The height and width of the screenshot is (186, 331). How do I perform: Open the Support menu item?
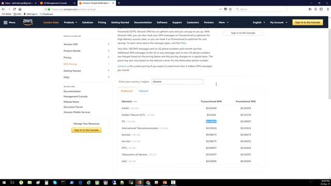[x=177, y=22]
